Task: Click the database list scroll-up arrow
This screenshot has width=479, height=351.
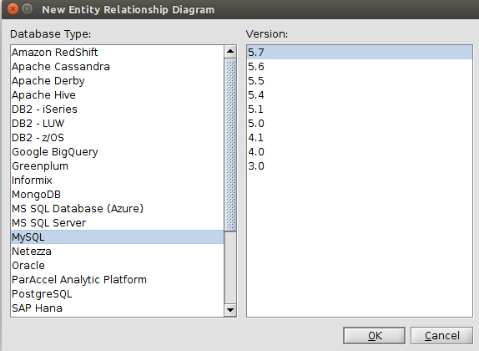Action: coord(230,52)
